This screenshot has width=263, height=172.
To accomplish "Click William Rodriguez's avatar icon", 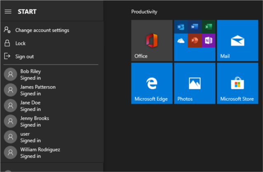I will (x=10, y=152).
